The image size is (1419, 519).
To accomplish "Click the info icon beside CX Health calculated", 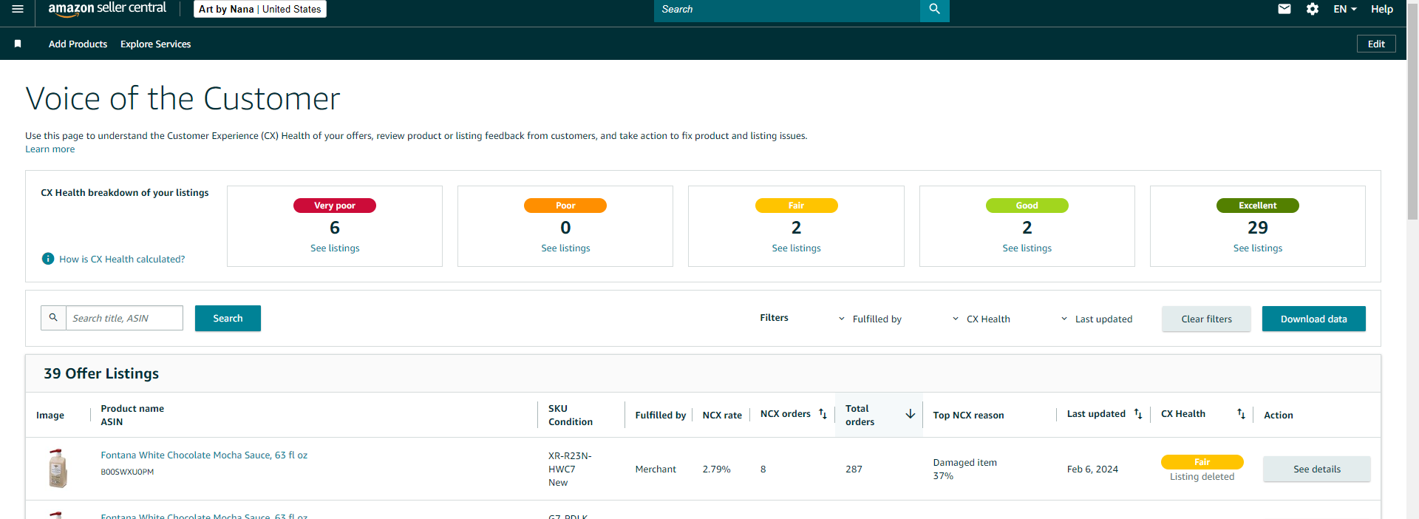I will (x=48, y=259).
